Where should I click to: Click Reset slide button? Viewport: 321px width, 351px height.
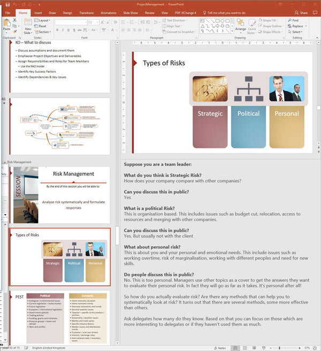[40, 26]
